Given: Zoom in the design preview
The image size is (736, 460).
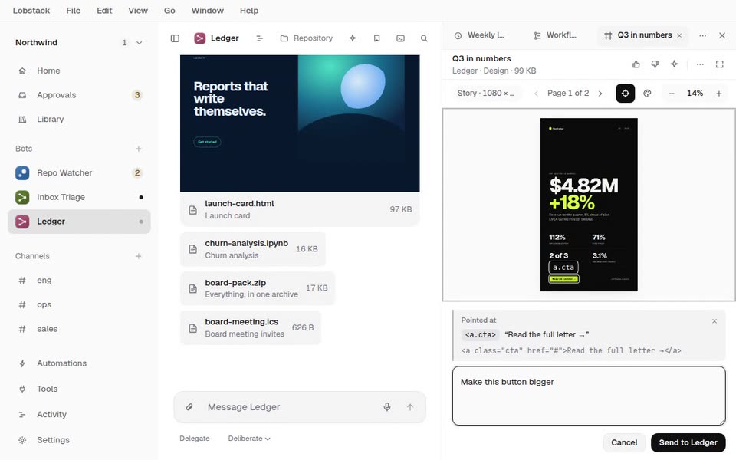Looking at the screenshot, I should [x=718, y=94].
